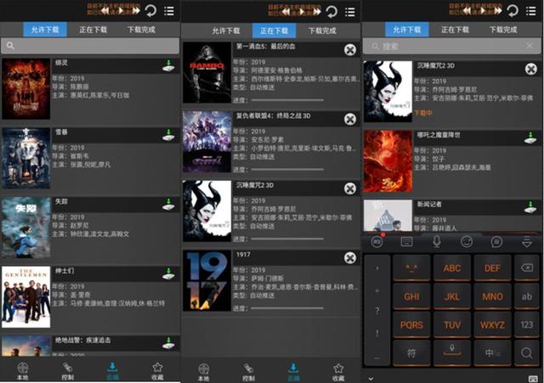The image size is (544, 383).
Task: Tap the keyboard search magnifier key
Action: click(527, 353)
